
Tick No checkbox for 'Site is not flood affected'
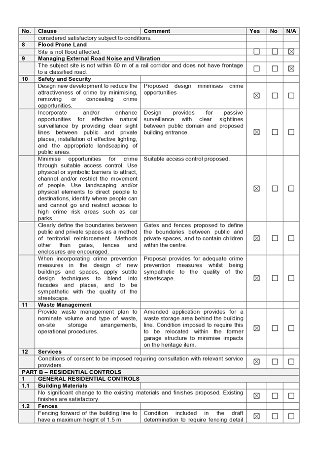275,51
